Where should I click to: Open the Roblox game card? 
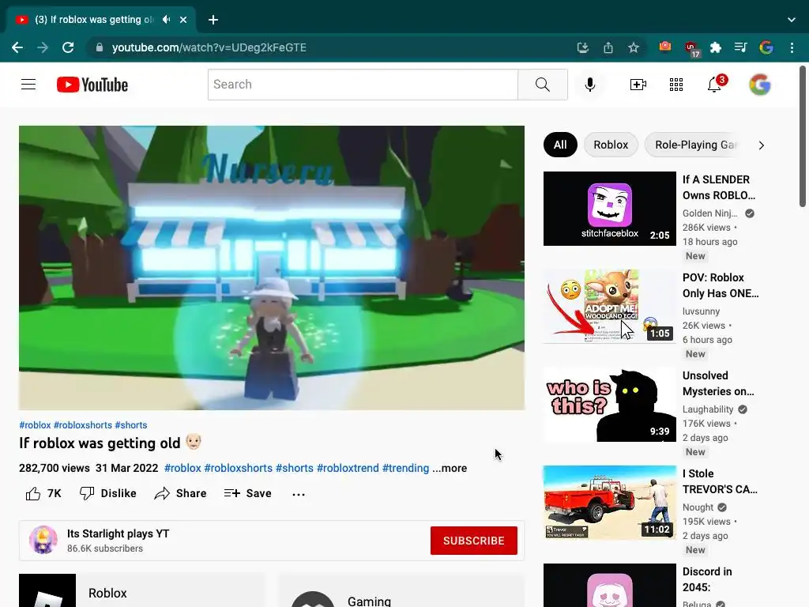pyautogui.click(x=142, y=590)
